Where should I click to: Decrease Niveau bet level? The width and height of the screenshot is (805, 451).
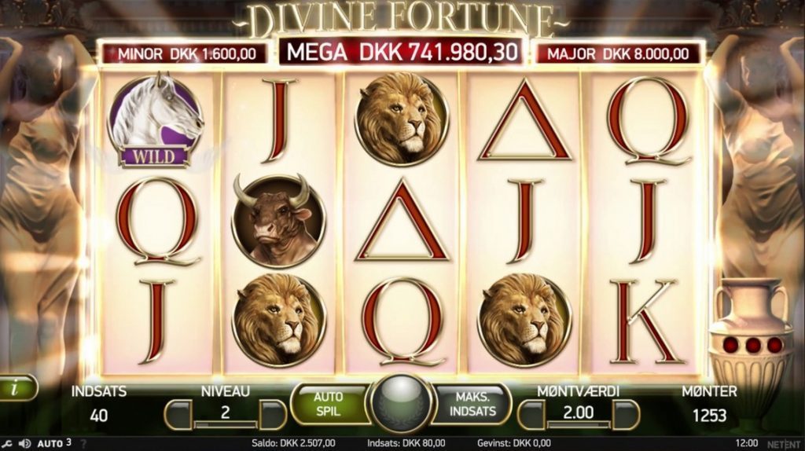tap(178, 415)
